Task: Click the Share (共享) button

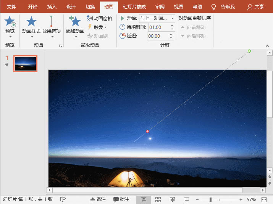Action: tap(256, 7)
